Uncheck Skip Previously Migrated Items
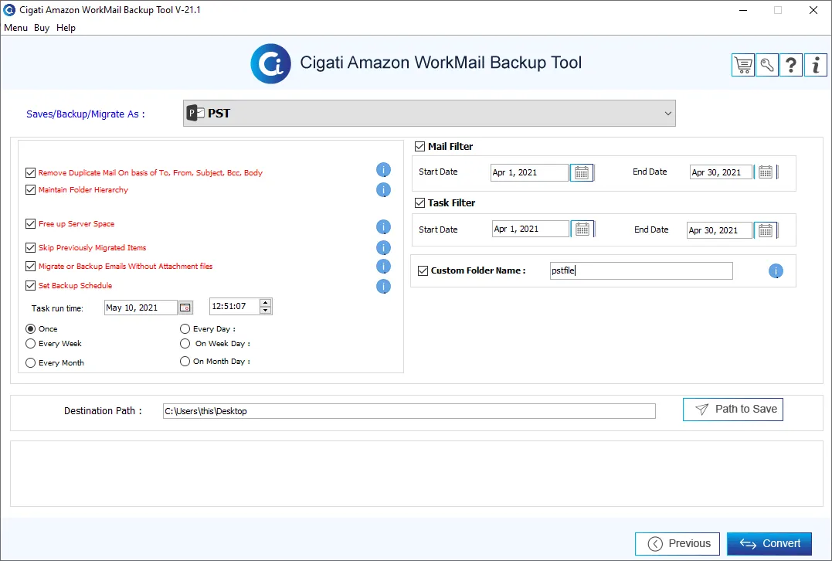832x561 pixels. click(30, 247)
